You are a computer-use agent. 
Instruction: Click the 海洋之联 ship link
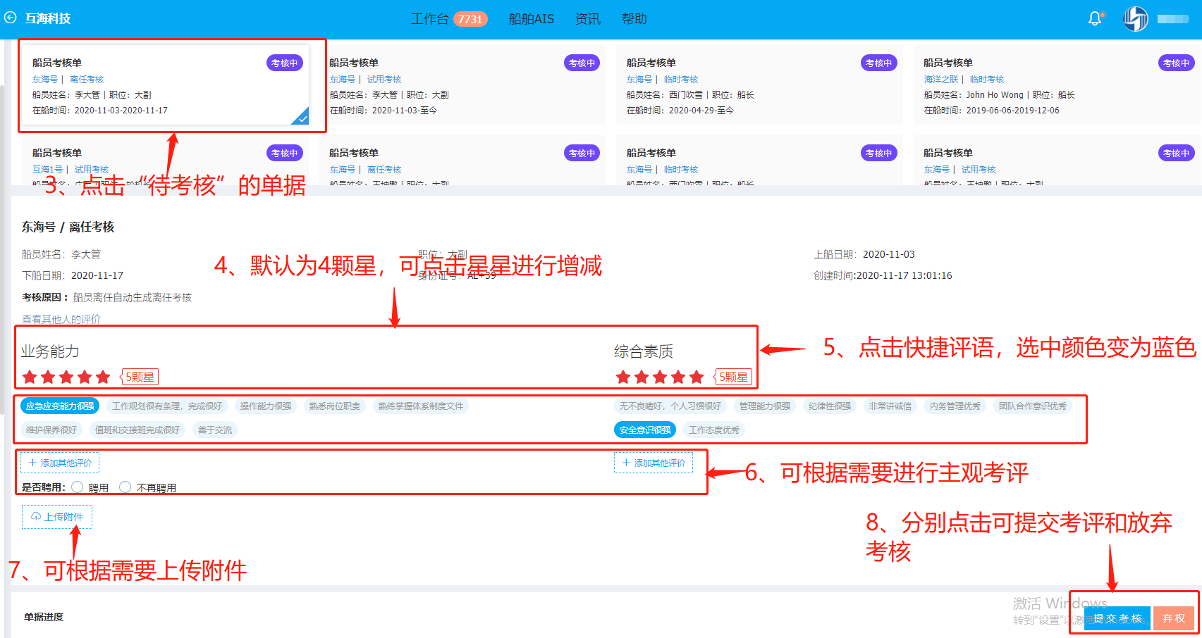point(941,80)
